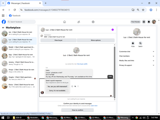
Task: Click Find friends button
Action: tap(135, 22)
